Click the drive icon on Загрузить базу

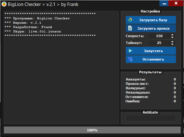coord(130,20)
